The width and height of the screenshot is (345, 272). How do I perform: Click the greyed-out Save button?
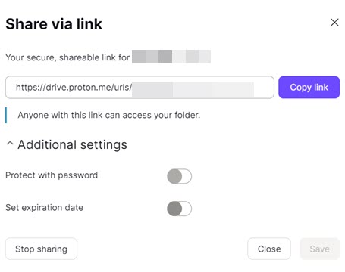[319, 249]
